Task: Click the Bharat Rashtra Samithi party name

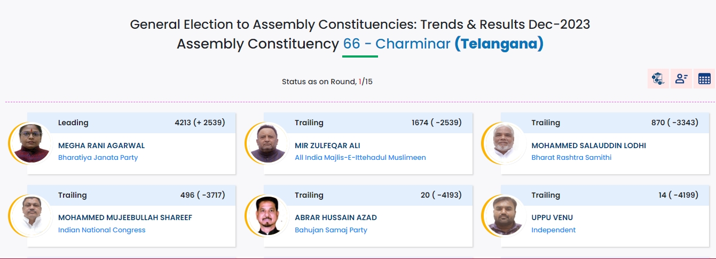Action: (571, 158)
